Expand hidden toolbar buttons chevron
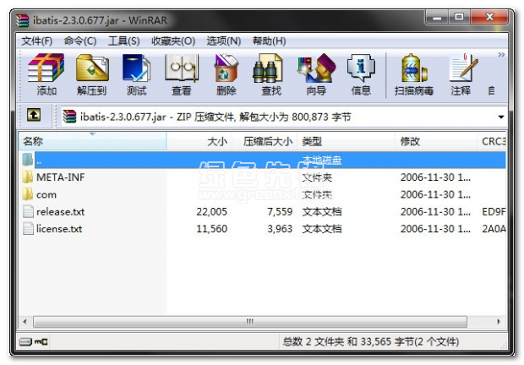The image size is (524, 365). pyautogui.click(x=500, y=55)
